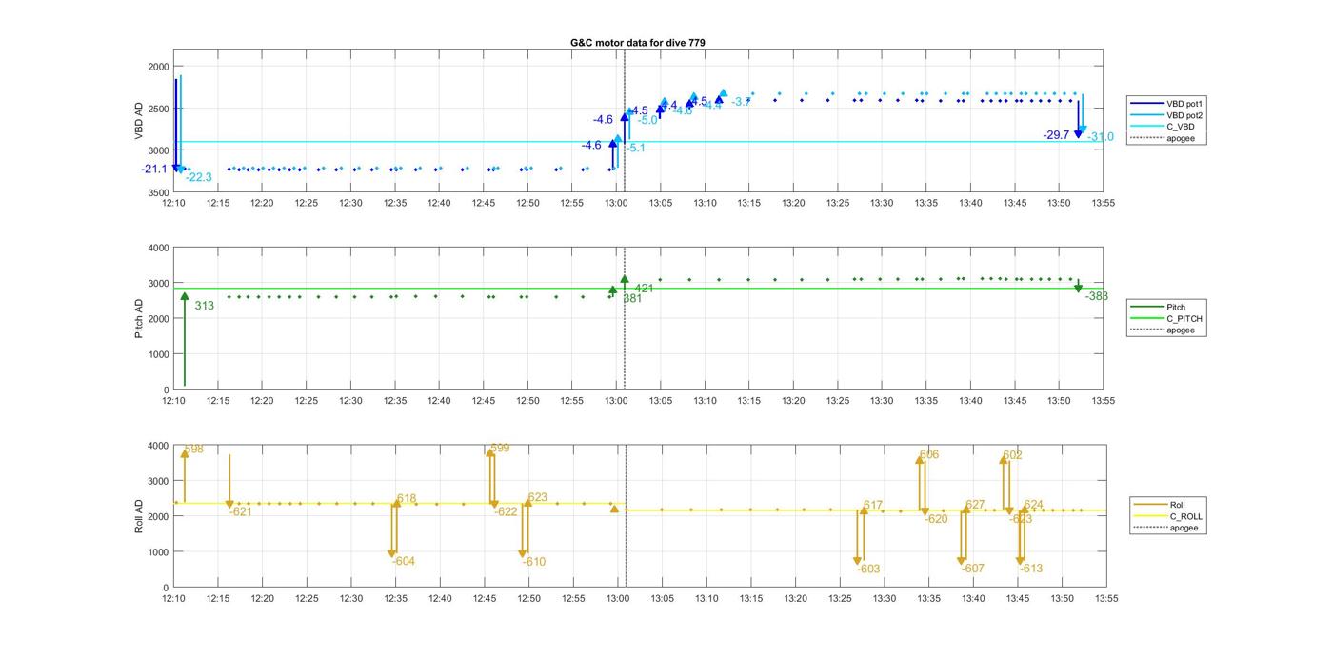1333x660 pixels.
Task: Click the '-22.3' VBD annotation
Action: 199,177
